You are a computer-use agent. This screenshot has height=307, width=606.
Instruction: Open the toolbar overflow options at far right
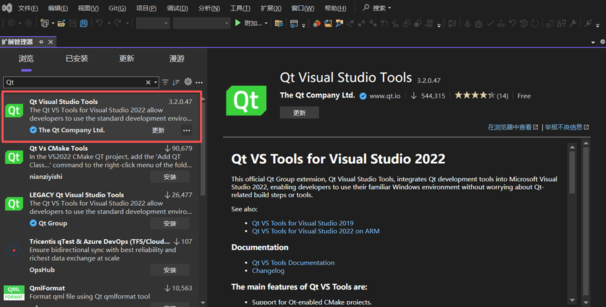point(598,26)
